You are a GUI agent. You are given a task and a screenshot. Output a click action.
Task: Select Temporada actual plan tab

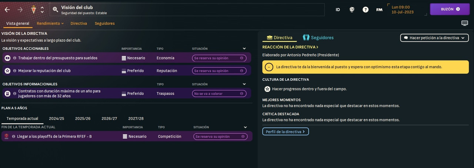(22, 119)
